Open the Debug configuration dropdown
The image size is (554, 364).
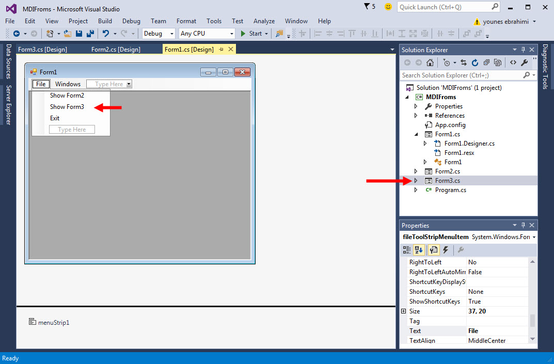pos(159,34)
